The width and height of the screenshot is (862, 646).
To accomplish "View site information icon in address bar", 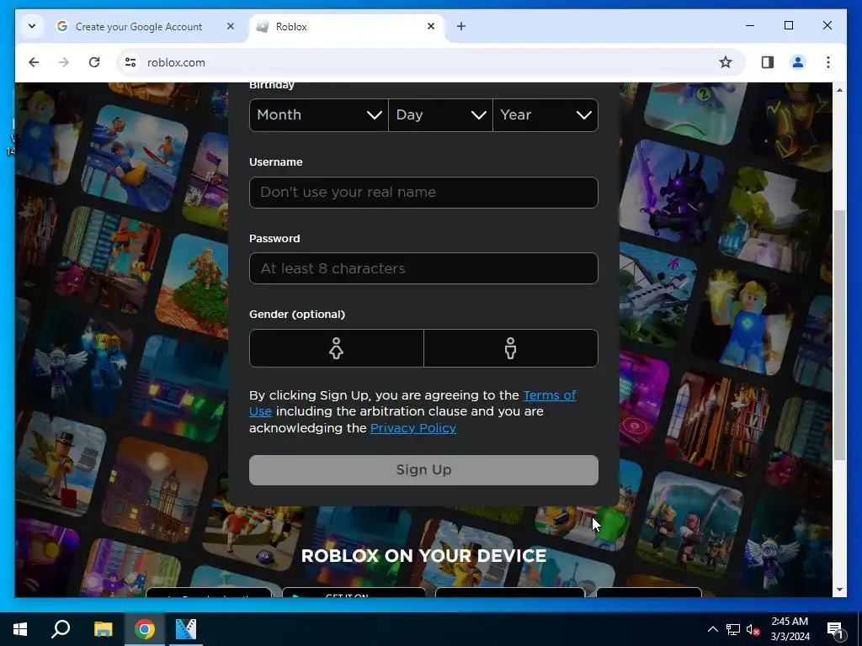I will point(130,62).
